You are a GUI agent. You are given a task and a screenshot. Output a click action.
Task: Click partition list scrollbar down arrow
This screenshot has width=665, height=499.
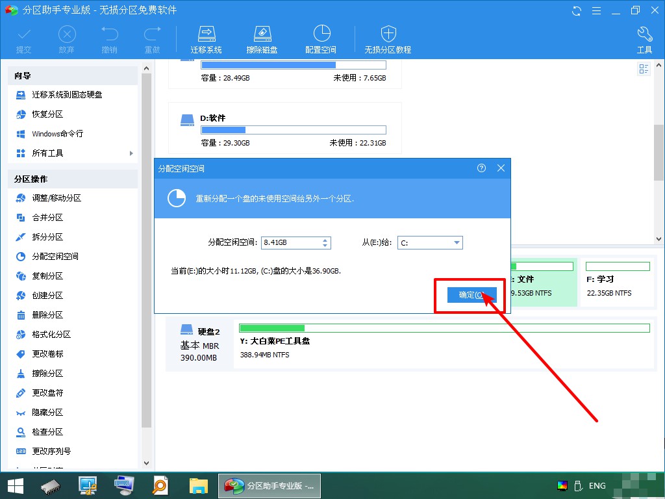pyautogui.click(x=659, y=239)
